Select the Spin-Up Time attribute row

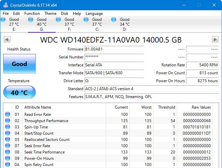[36, 127]
